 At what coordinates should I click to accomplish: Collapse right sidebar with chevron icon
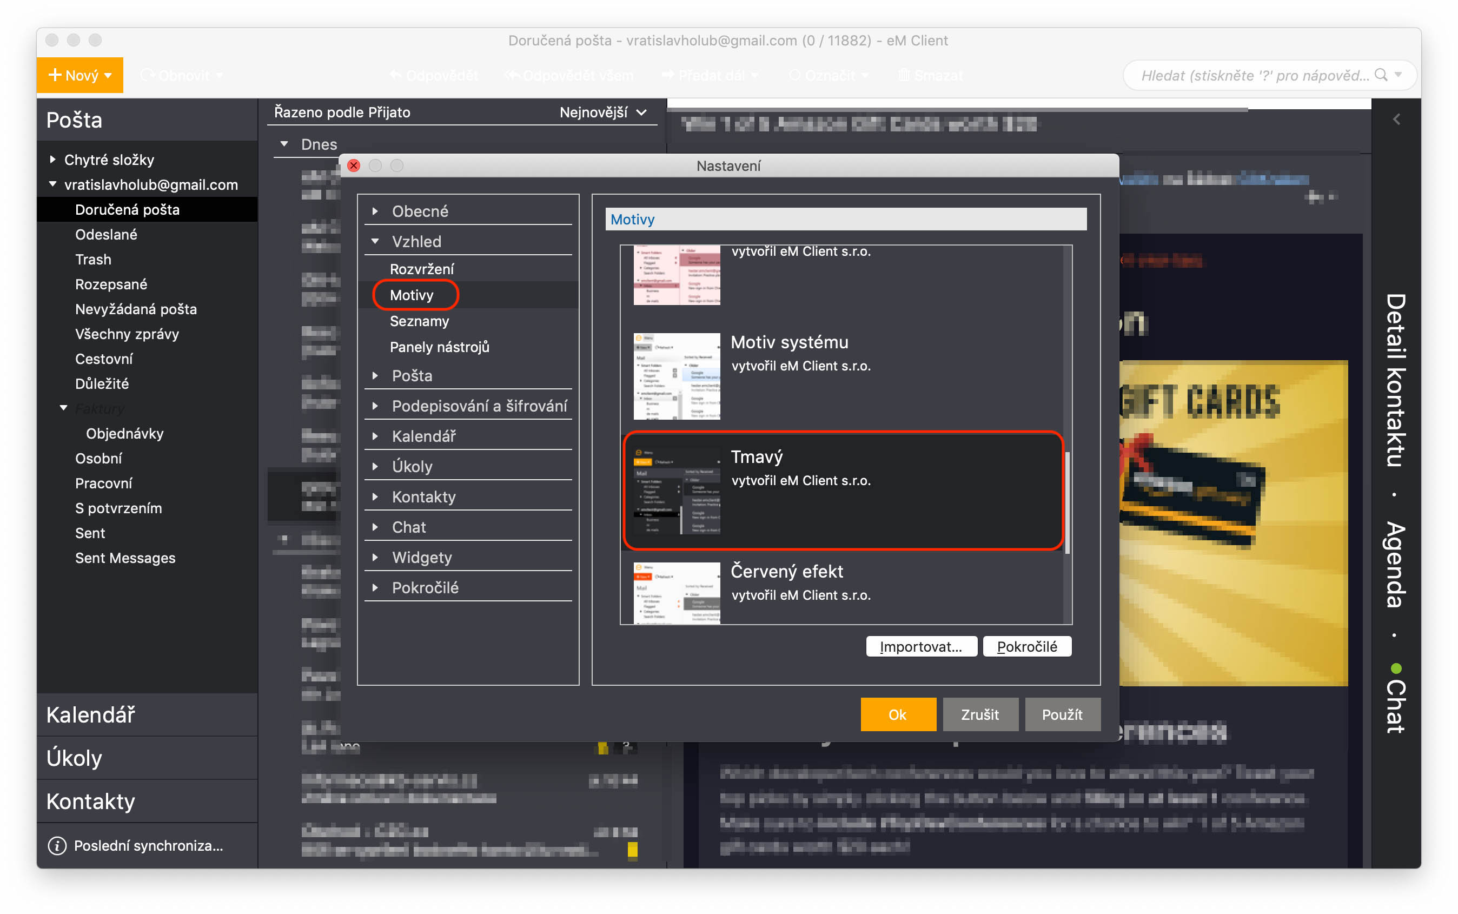click(x=1396, y=119)
